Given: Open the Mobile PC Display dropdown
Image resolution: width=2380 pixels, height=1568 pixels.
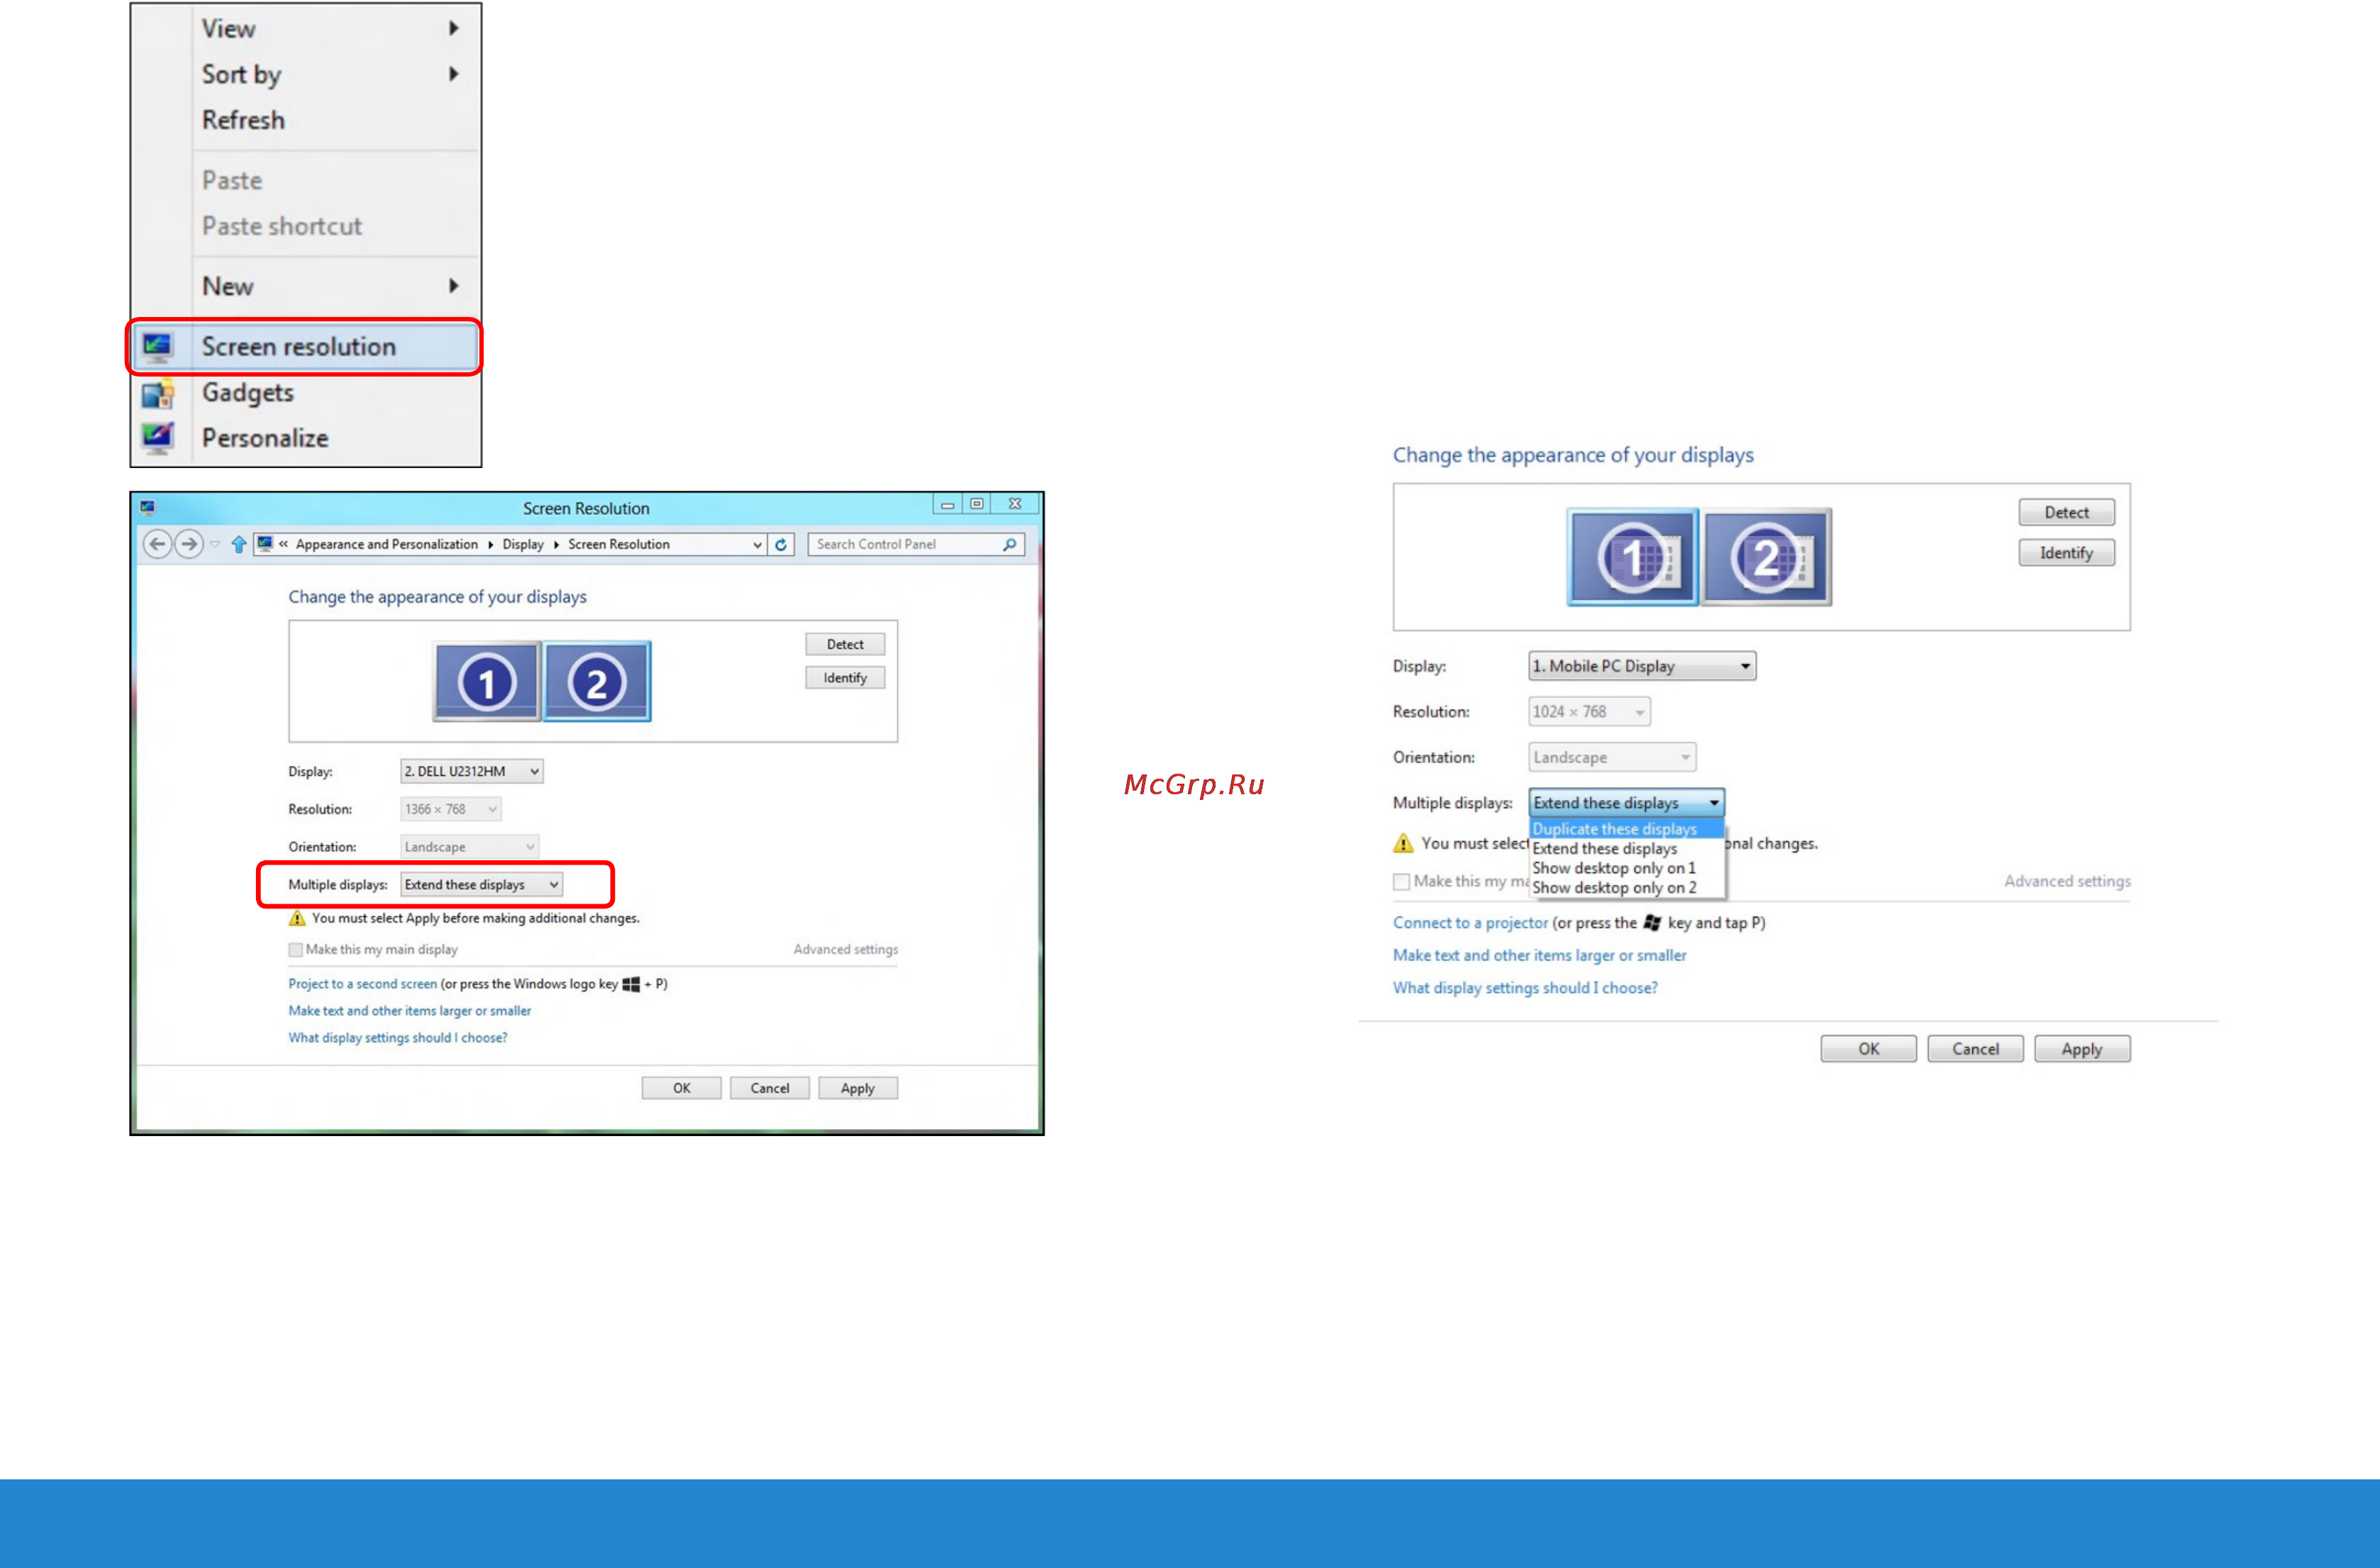Looking at the screenshot, I should 1642,666.
